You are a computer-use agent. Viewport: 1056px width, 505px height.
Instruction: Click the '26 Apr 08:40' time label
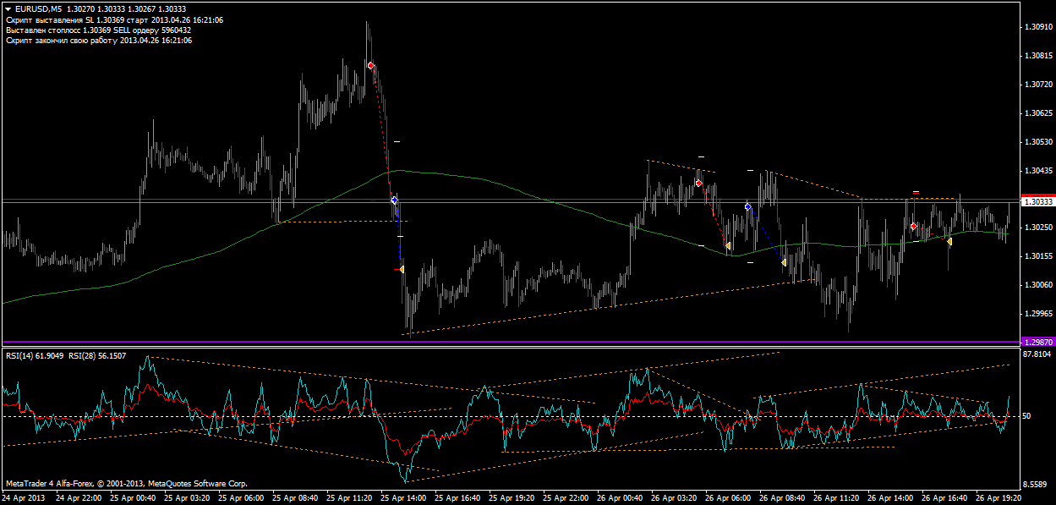784,499
